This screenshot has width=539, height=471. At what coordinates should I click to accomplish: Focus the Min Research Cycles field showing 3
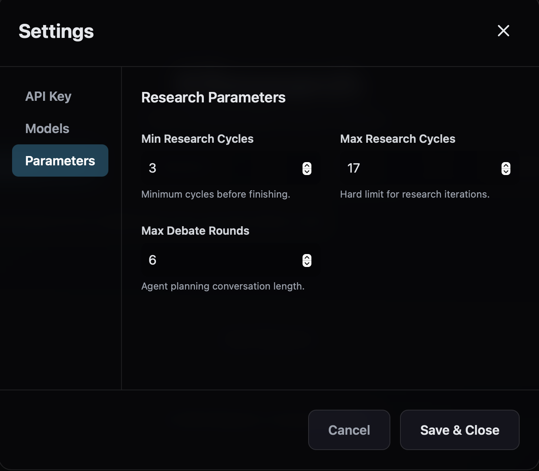[231, 168]
